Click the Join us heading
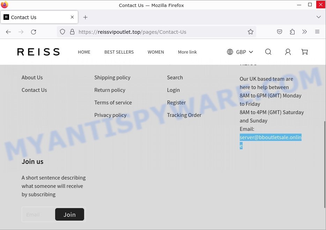 click(32, 161)
